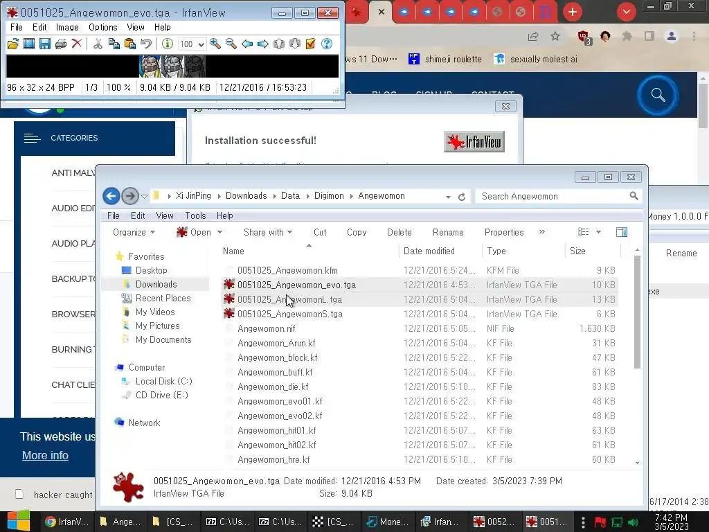Select the file Angewomon.nif
This screenshot has width=709, height=532.
click(x=267, y=328)
